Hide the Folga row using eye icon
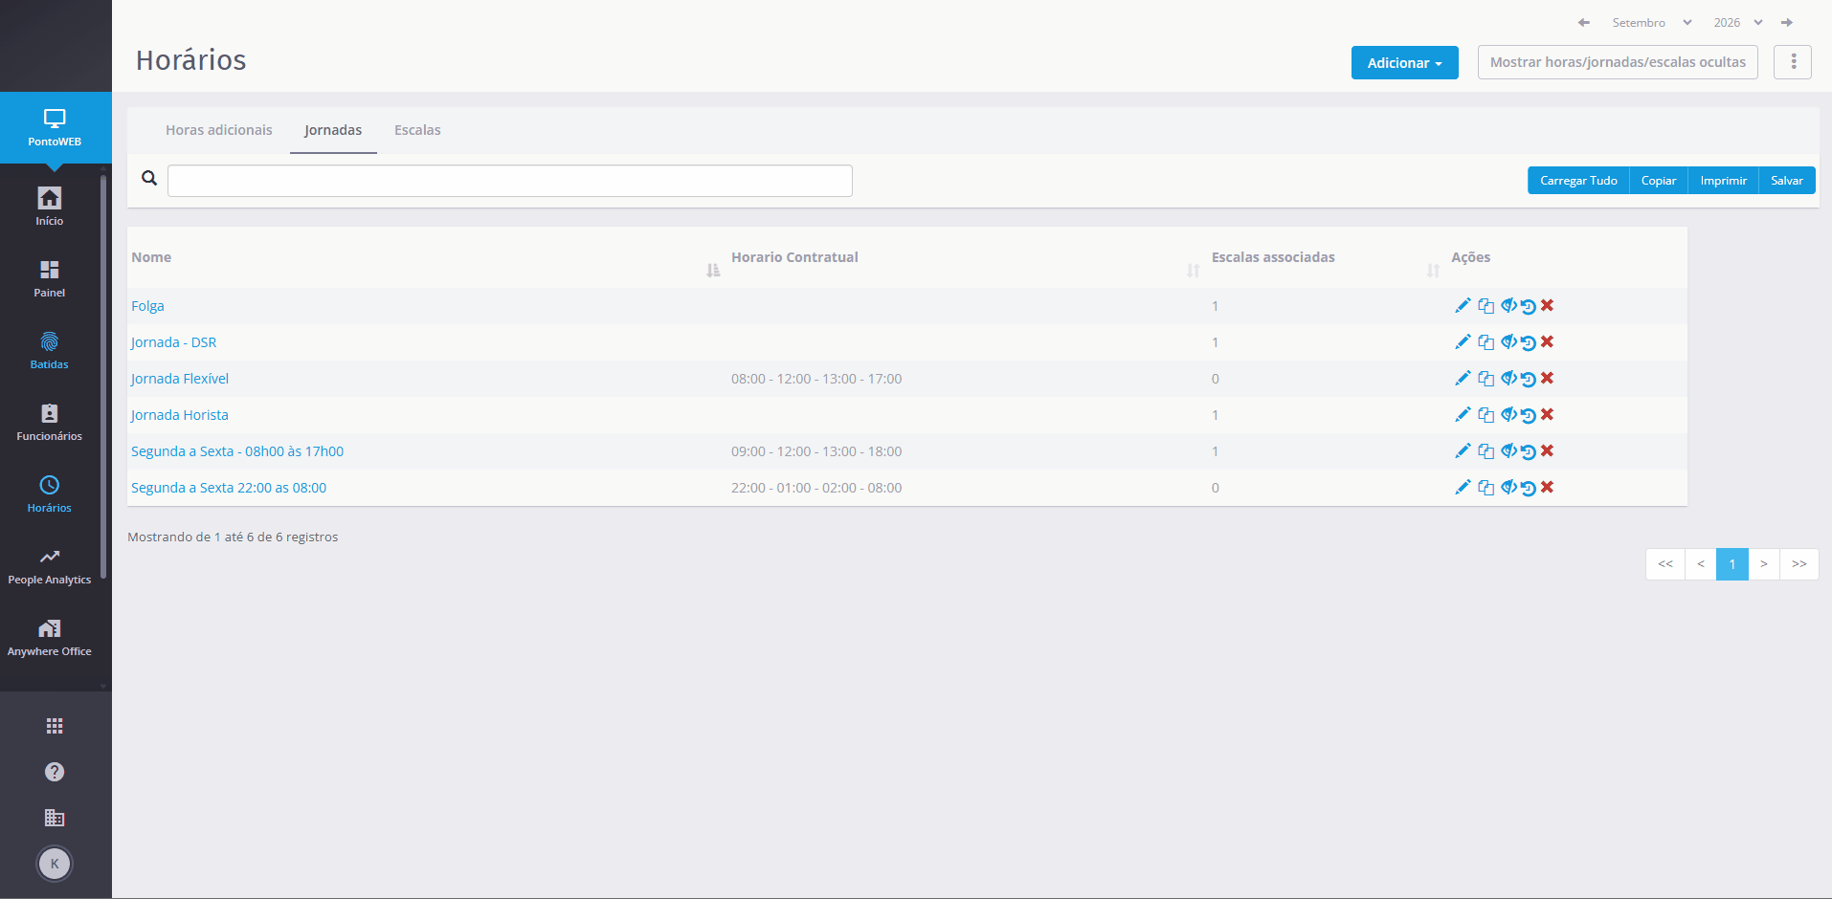Viewport: 1832px width, 899px height. (1508, 306)
